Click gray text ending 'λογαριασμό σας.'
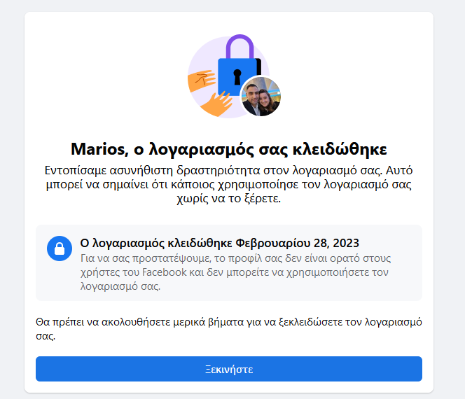This screenshot has height=399, width=465. tap(120, 286)
